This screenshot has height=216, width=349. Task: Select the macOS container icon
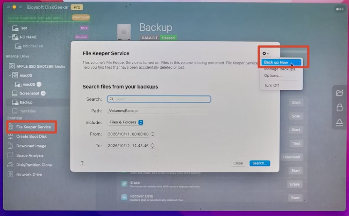[15, 75]
